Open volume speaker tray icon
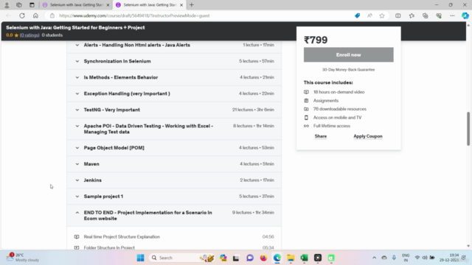 coord(425,258)
